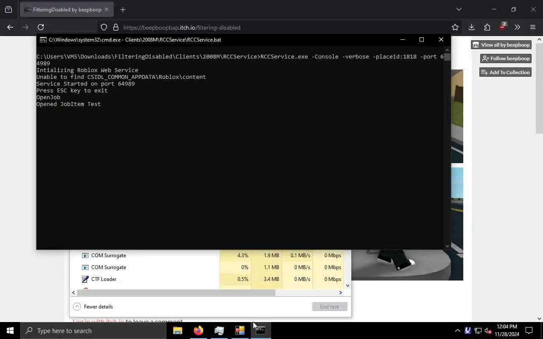Click Add To Collection button
The image size is (543, 339).
click(x=505, y=72)
